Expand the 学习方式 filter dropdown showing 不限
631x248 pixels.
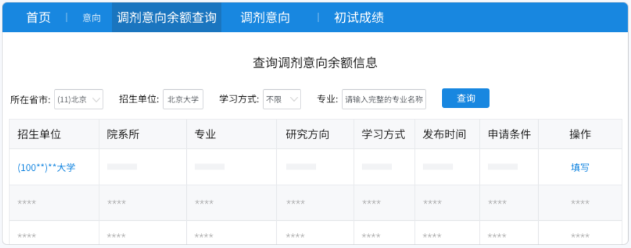(282, 99)
